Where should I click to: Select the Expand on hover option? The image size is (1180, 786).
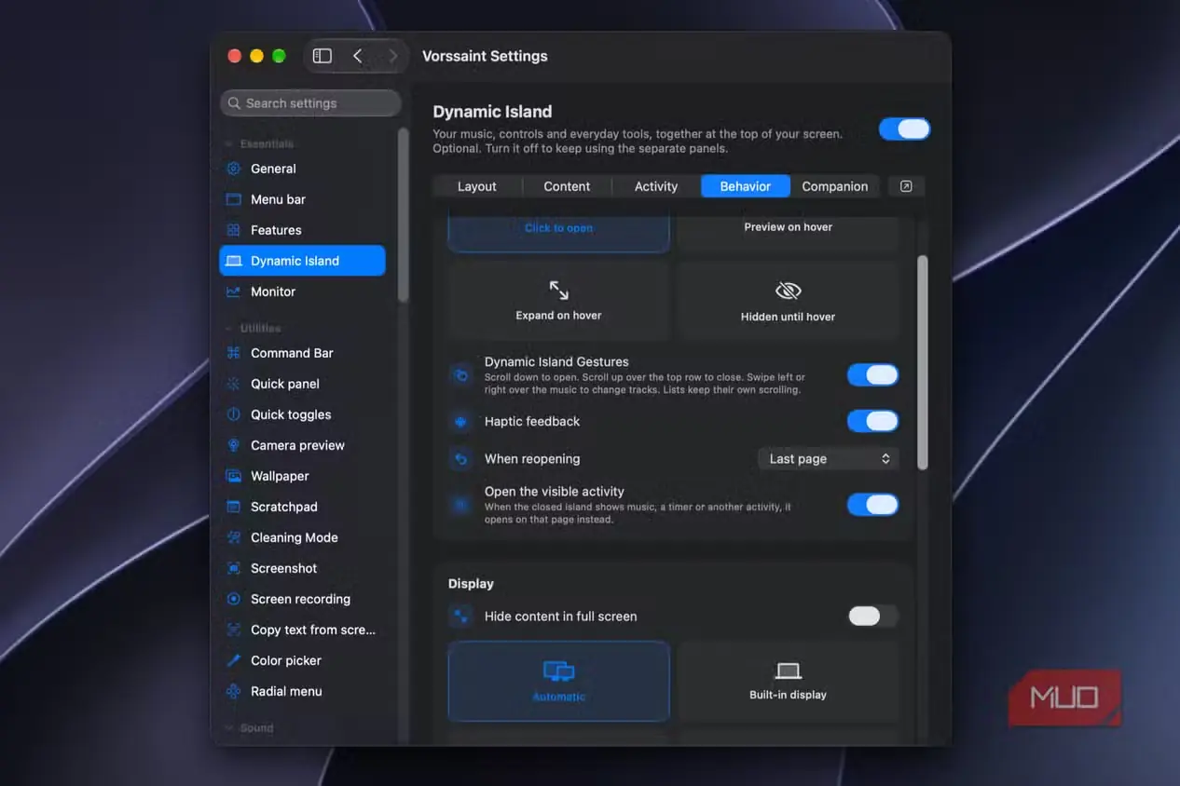(558, 300)
